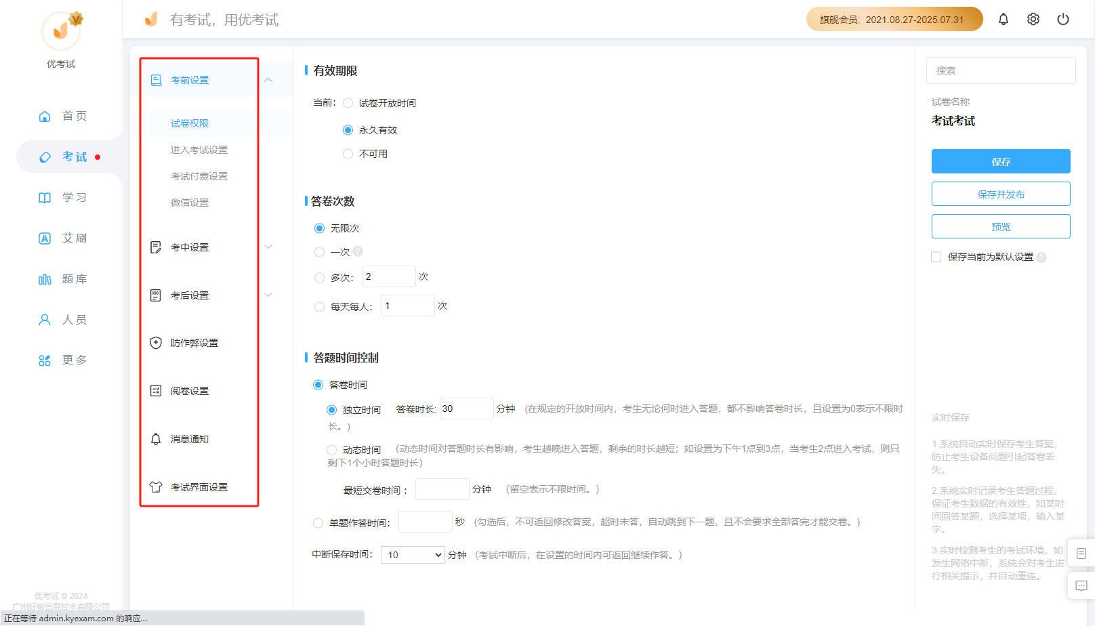This screenshot has height=626, width=1095.
Task: Click the 优考试 logo avatar
Action: pos(62,30)
